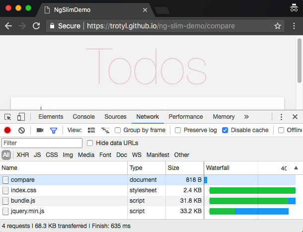Filter requests by JS
This screenshot has width=303, height=232.
pyautogui.click(x=37, y=155)
